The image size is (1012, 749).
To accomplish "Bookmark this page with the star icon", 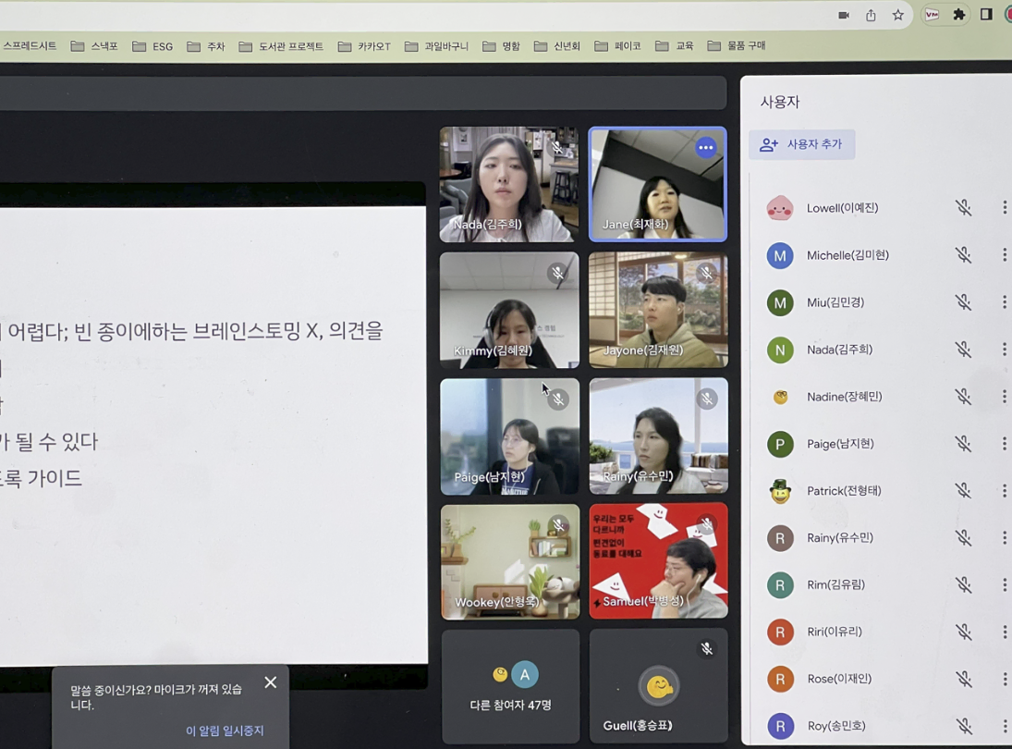I will pos(897,15).
